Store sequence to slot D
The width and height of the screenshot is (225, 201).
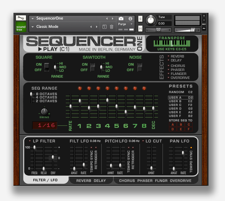pos(173,129)
